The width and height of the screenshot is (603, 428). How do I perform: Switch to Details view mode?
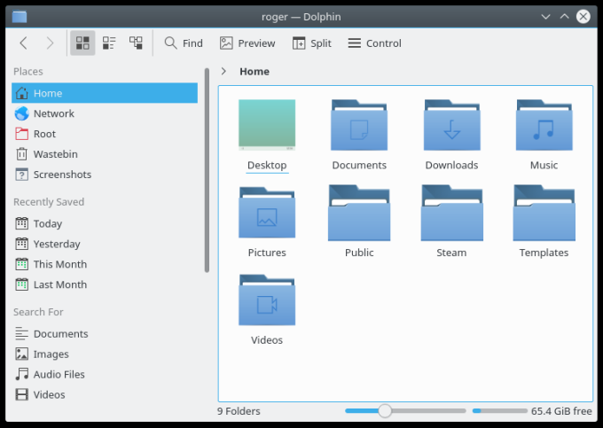pyautogui.click(x=136, y=43)
